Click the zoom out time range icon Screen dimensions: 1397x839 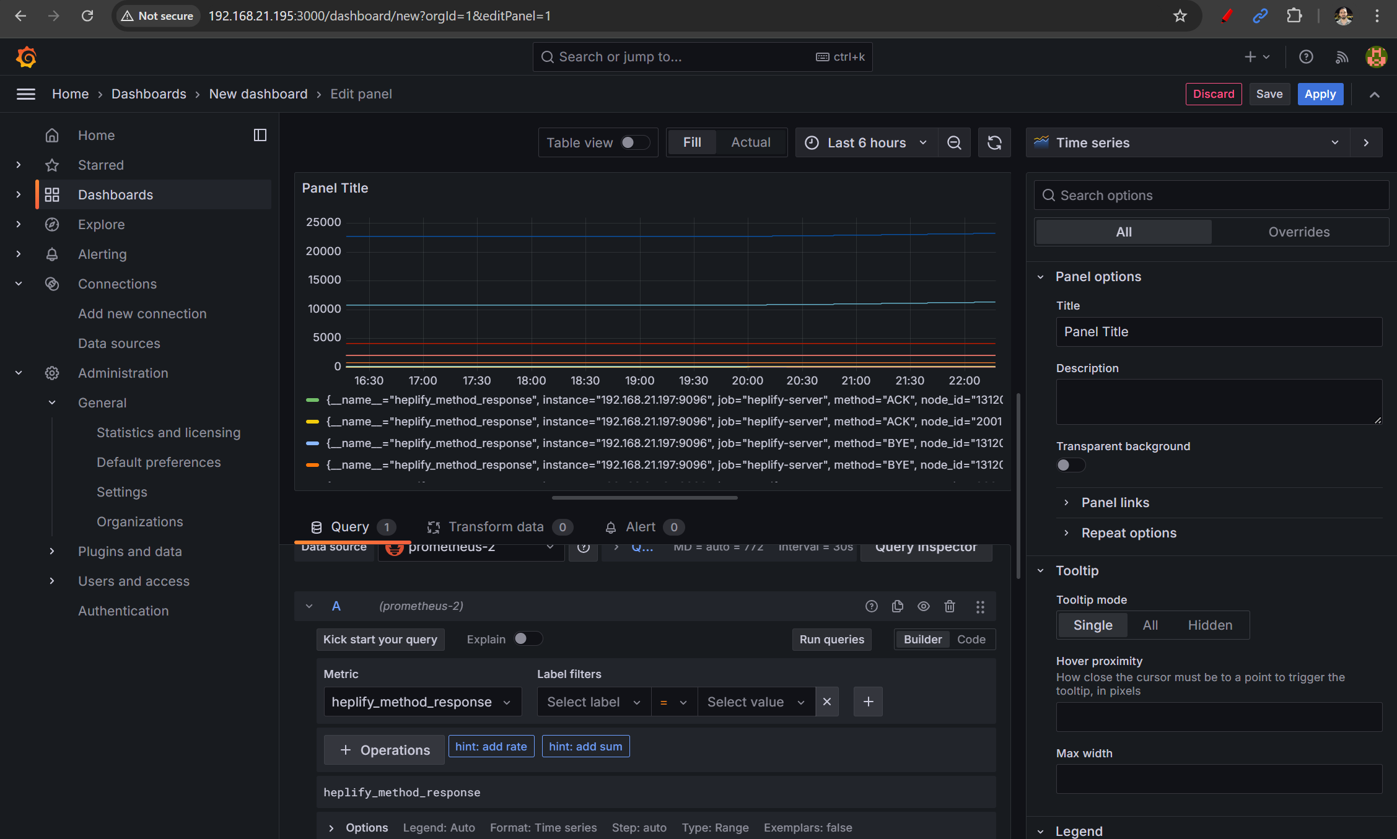(954, 142)
